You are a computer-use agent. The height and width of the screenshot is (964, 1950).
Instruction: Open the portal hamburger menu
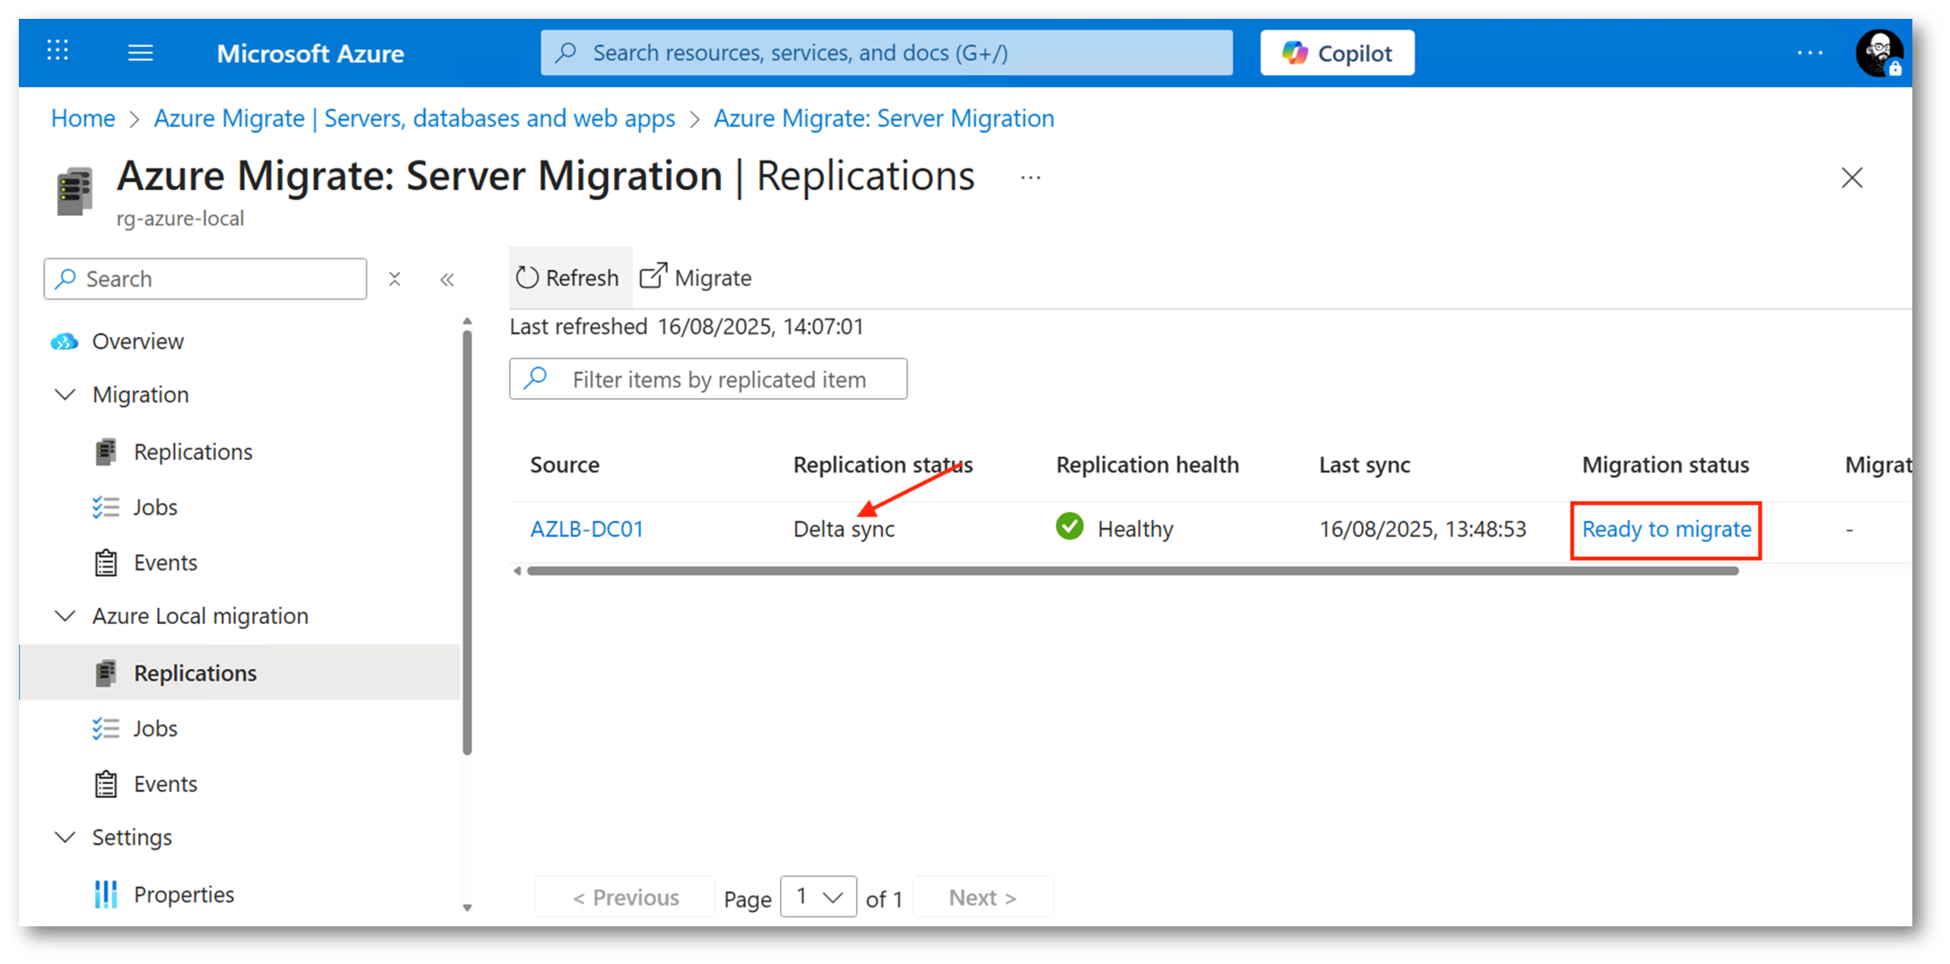click(141, 53)
